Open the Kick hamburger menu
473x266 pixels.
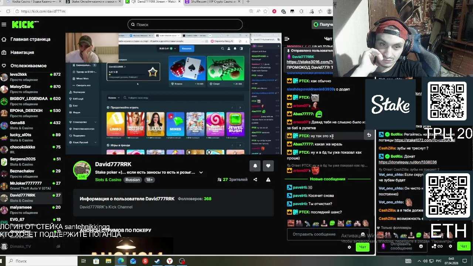(x=4, y=24)
